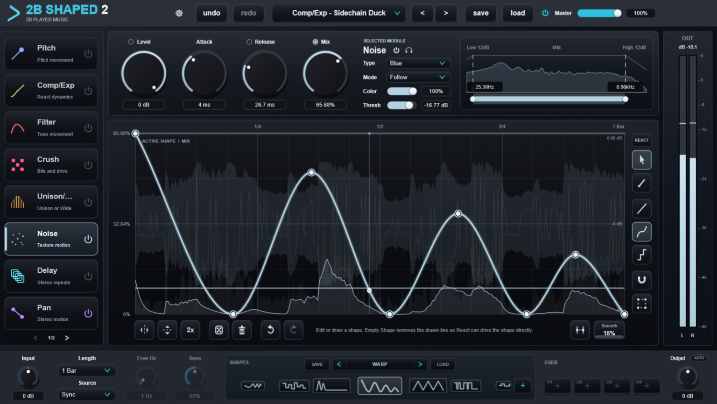Viewport: 717px width, 404px height.
Task: Click the small wave icon before plus
Action: [x=504, y=385]
